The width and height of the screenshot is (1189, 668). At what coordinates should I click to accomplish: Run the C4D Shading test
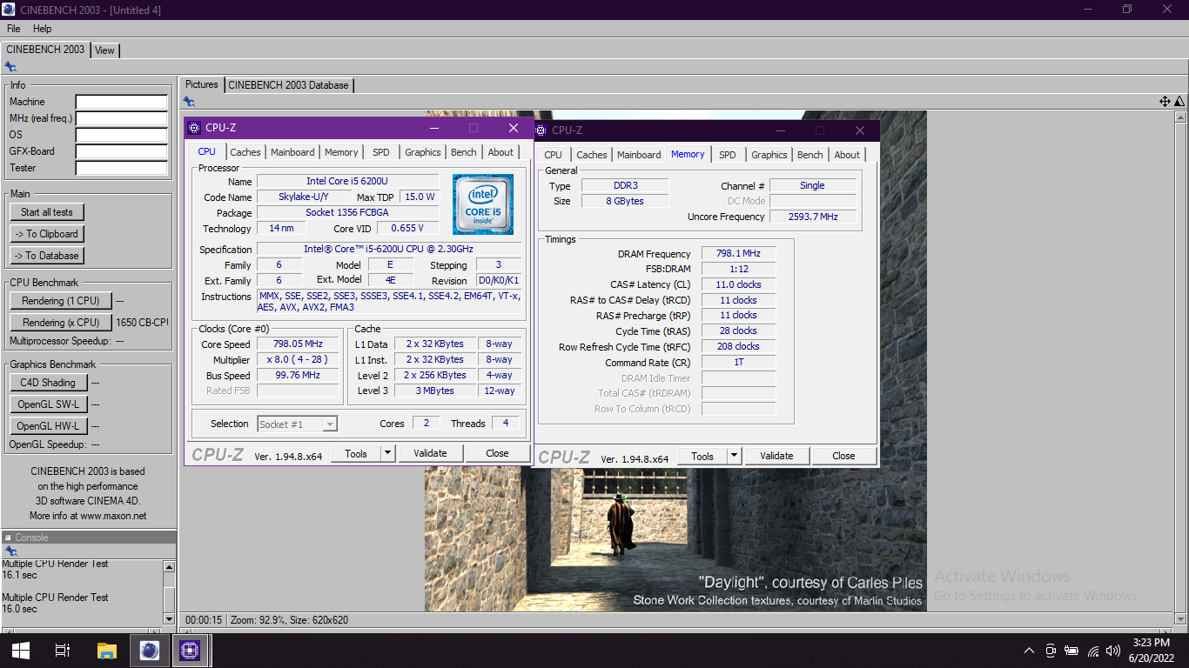[x=48, y=383]
